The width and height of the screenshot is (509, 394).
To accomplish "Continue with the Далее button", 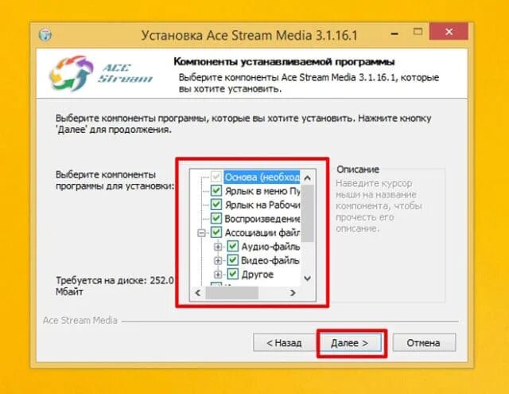I will point(350,343).
